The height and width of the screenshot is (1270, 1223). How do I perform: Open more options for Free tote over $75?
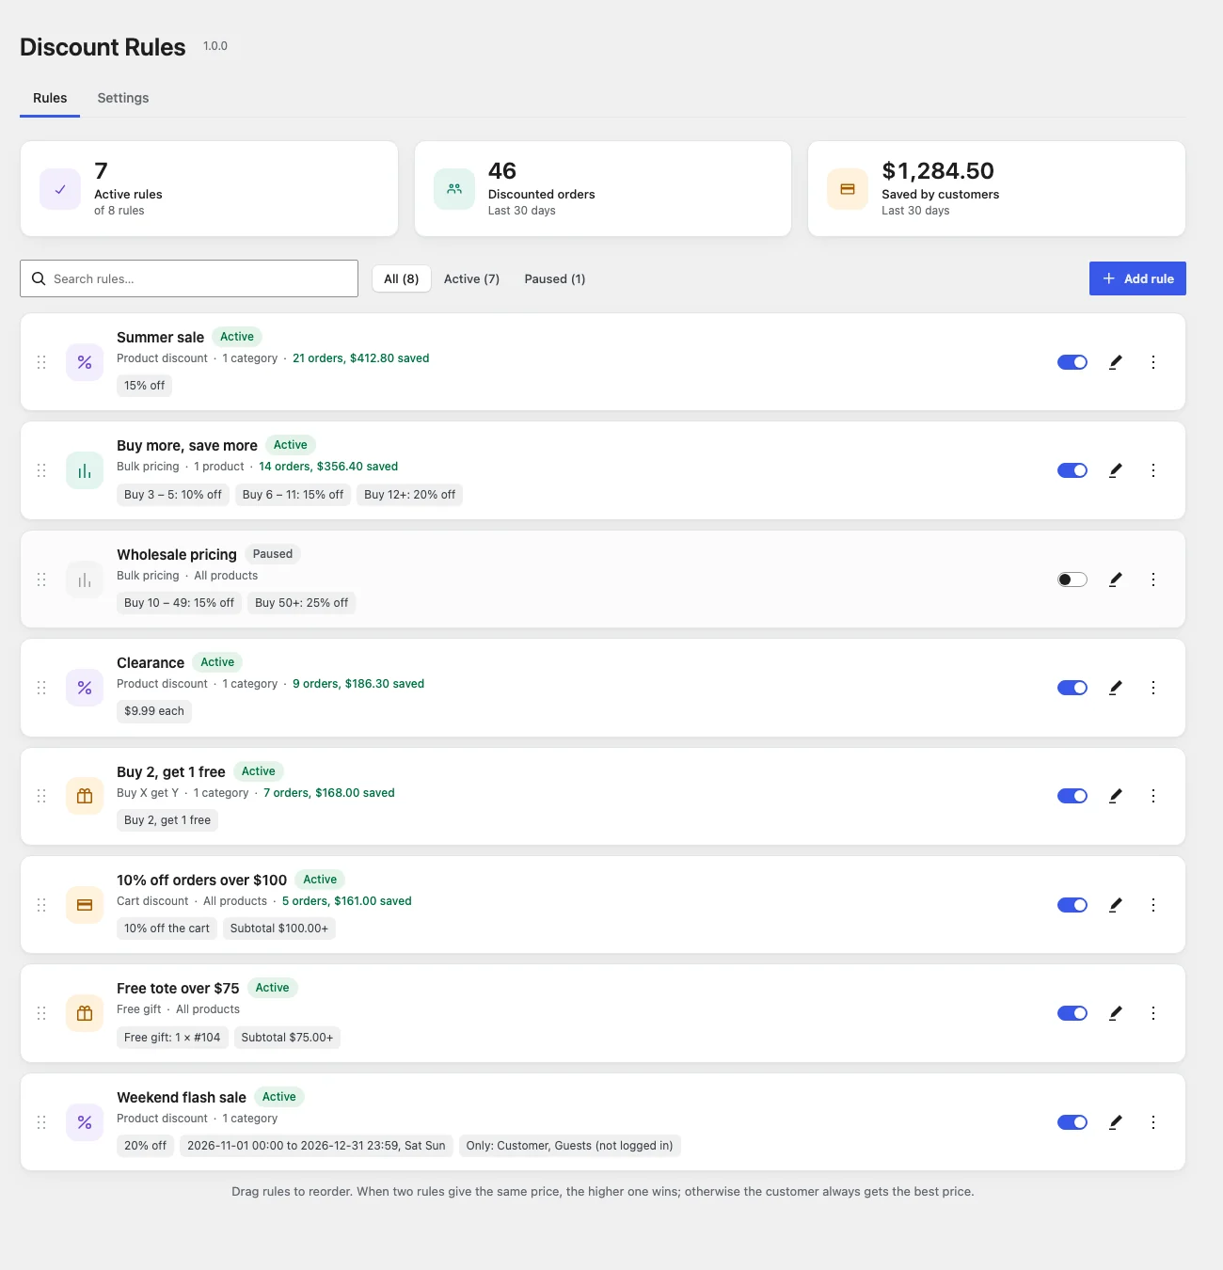pos(1153,1013)
